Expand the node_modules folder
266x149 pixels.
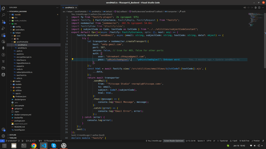(x=34, y=20)
